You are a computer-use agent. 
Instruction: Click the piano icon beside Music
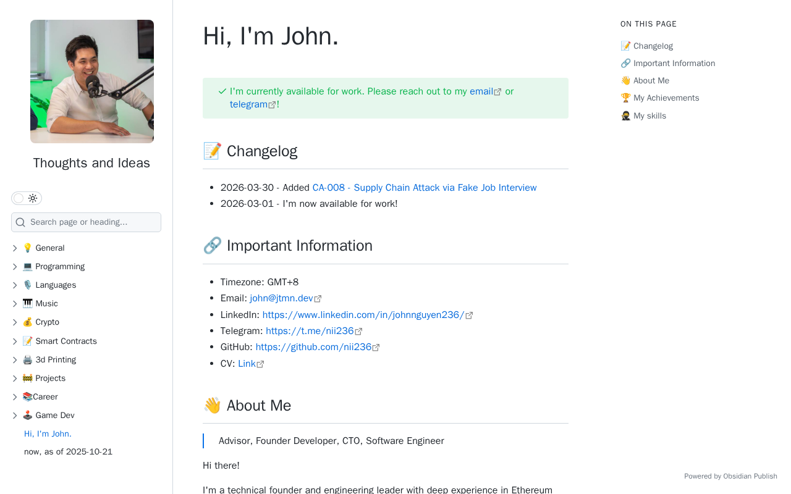point(27,304)
